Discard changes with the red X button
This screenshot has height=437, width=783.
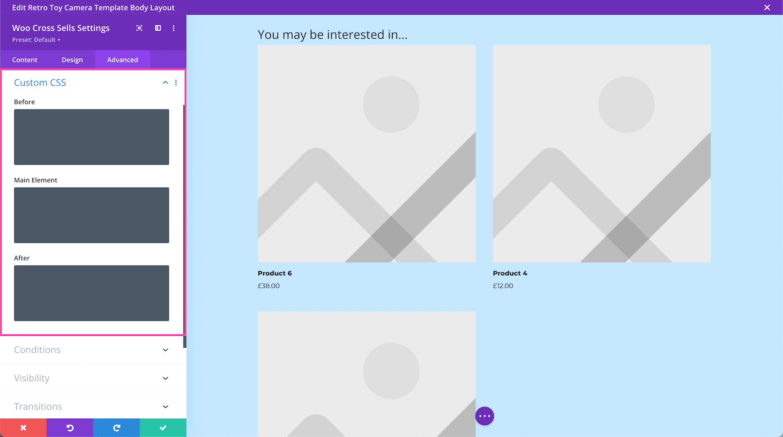(x=23, y=427)
